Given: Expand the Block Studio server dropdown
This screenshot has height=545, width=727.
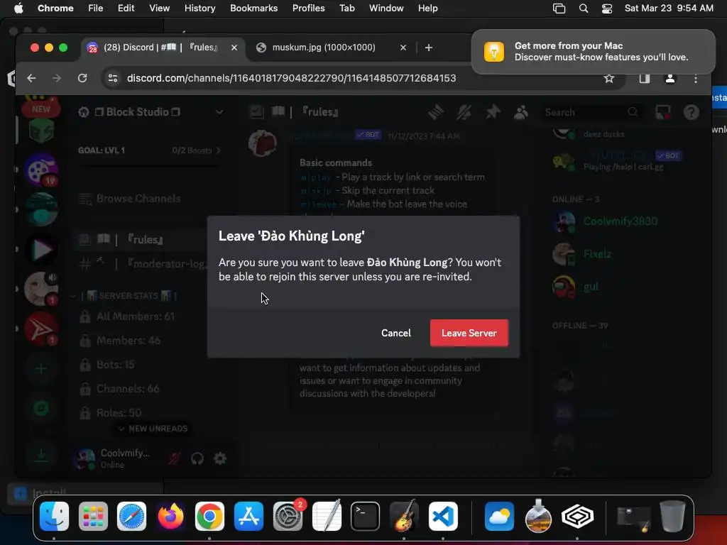Looking at the screenshot, I should pos(219,111).
